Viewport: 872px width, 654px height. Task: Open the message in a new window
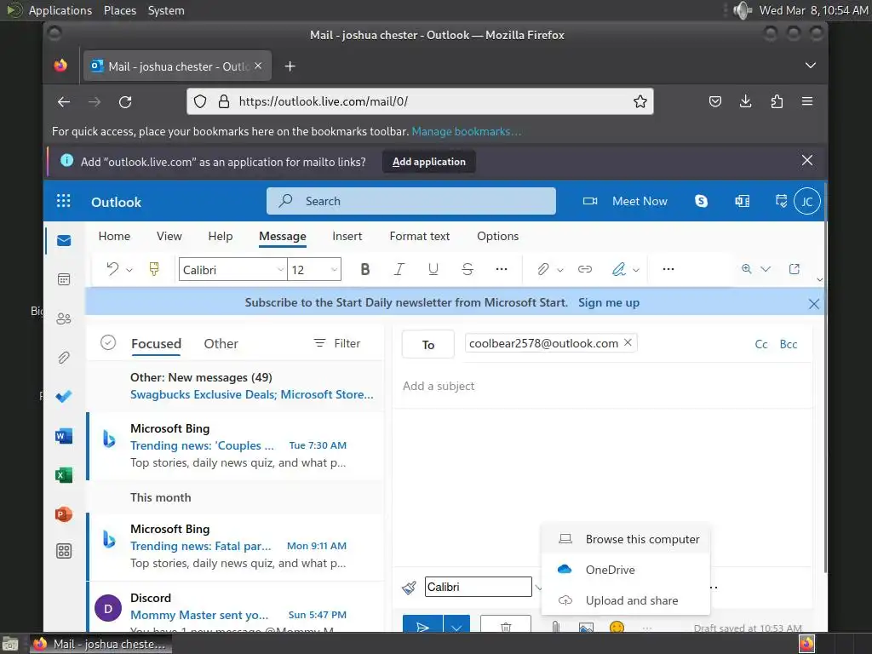click(795, 269)
